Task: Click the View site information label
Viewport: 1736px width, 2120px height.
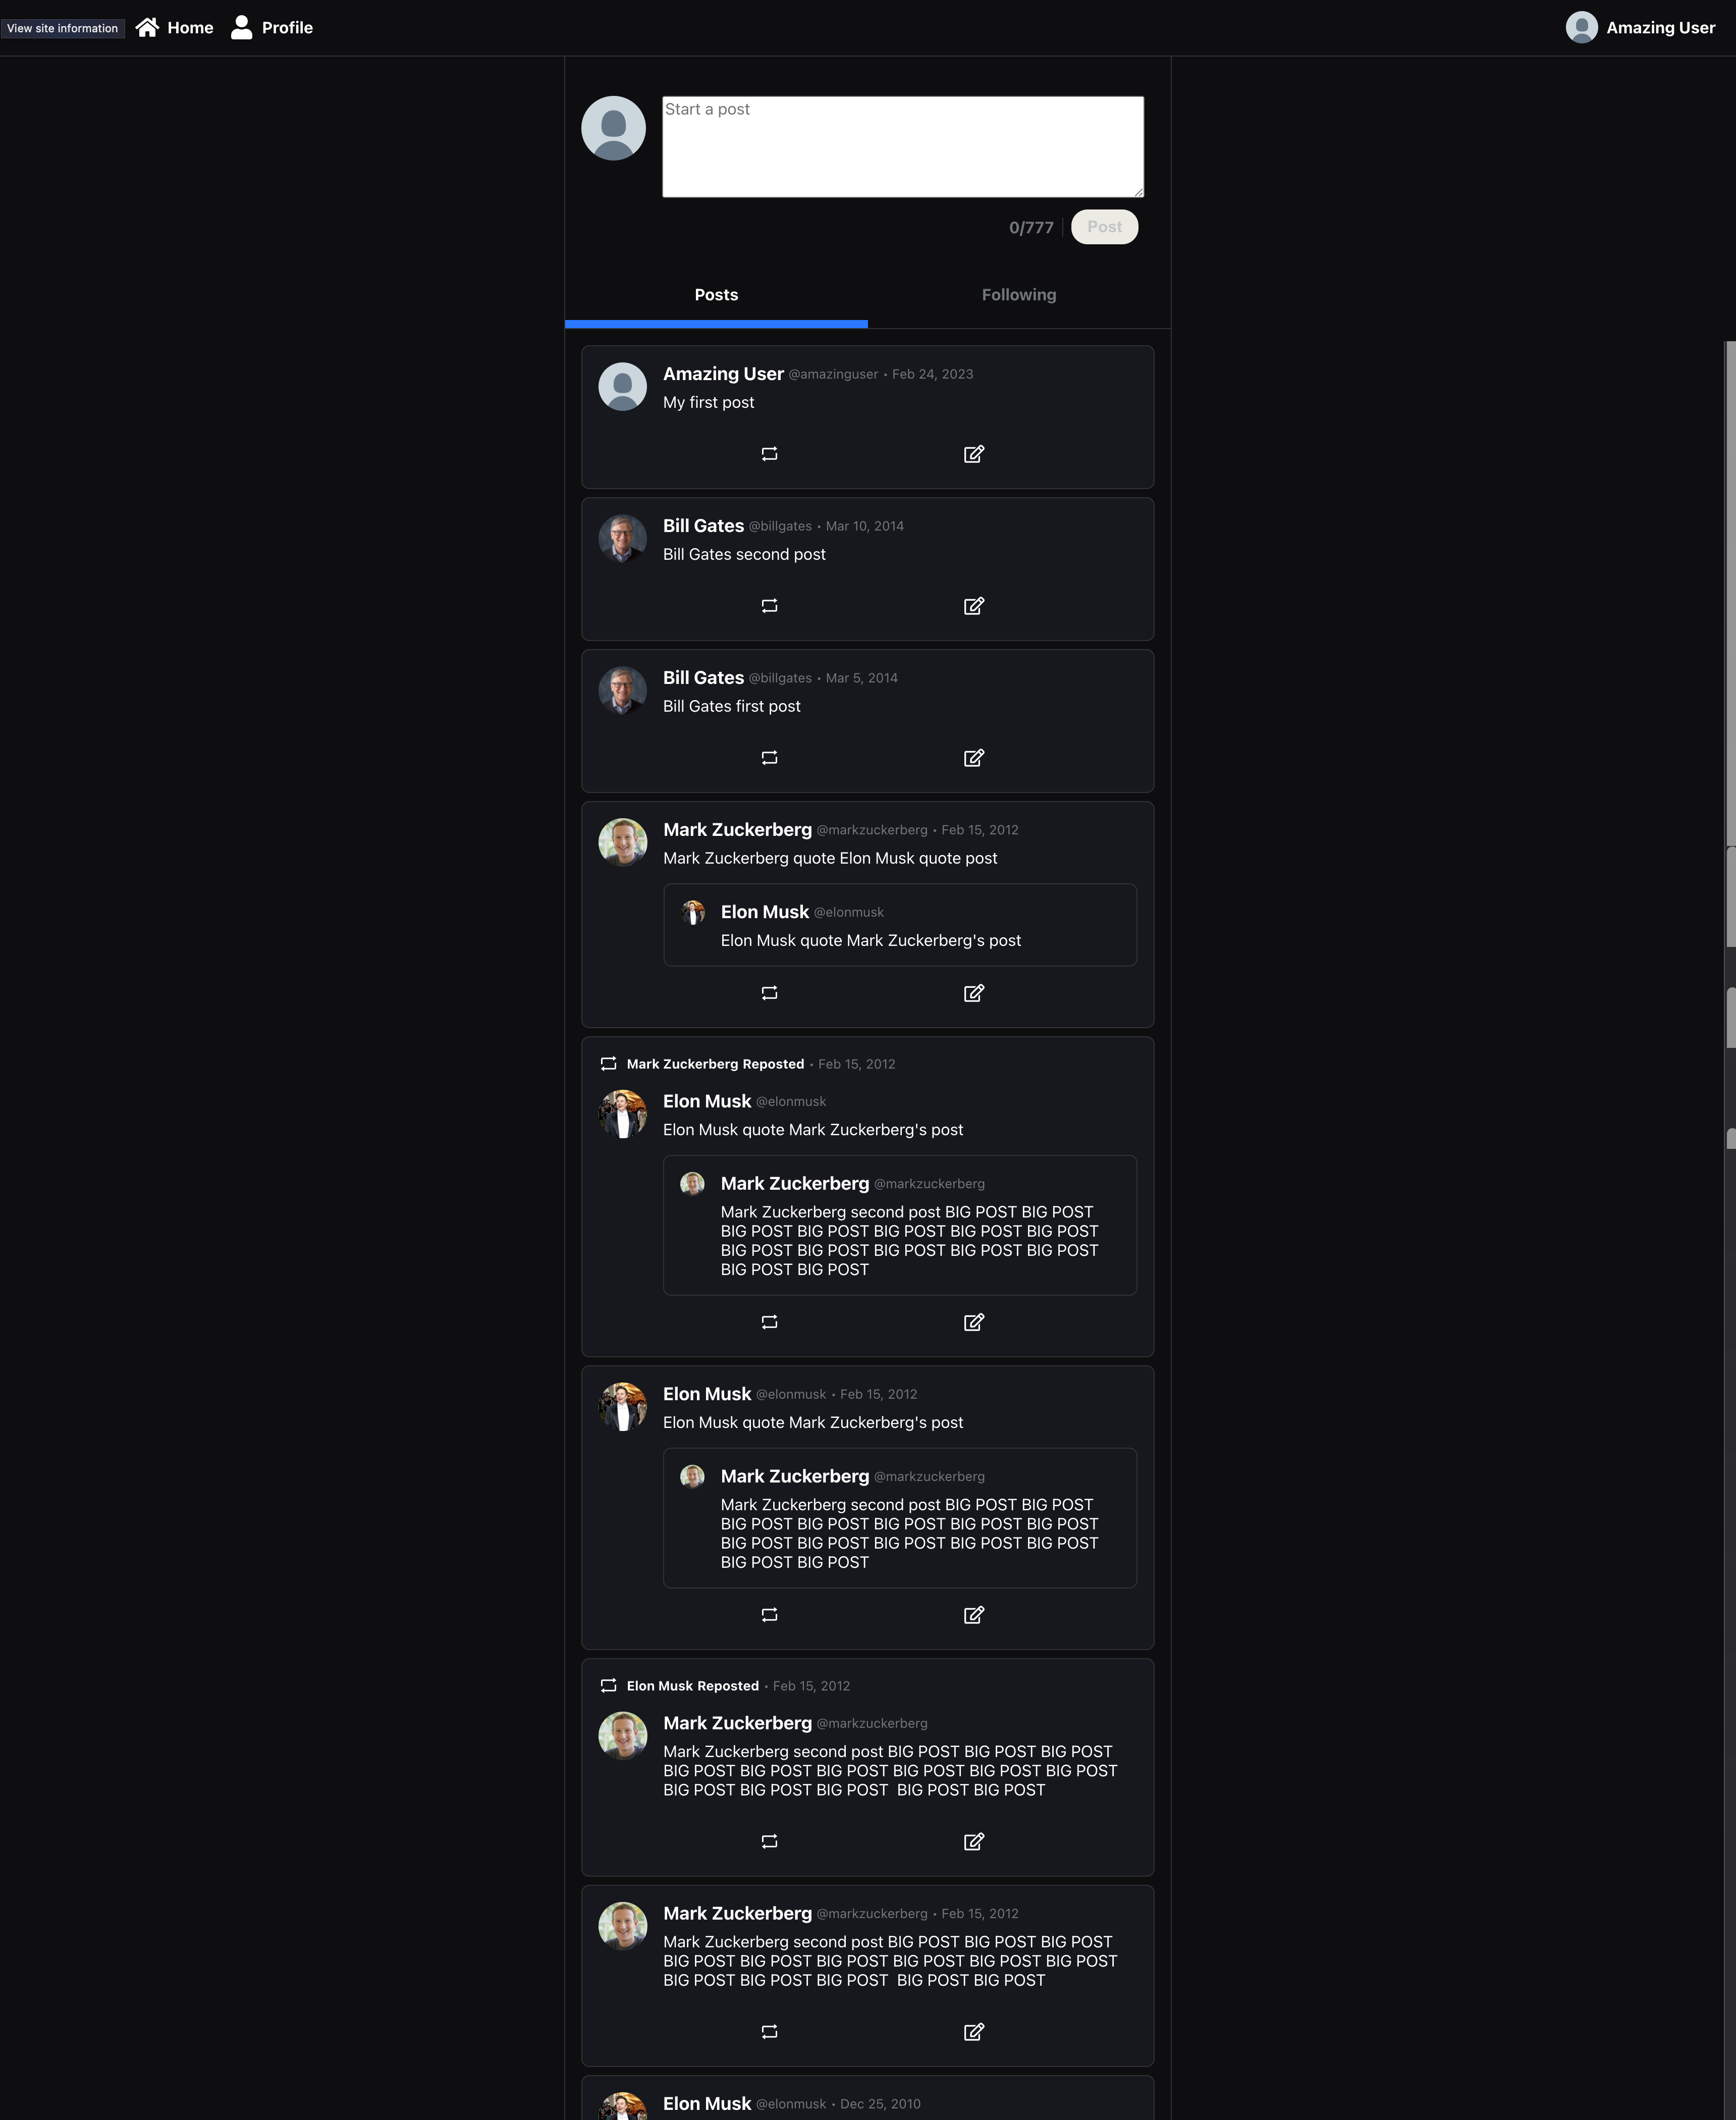Action: [x=62, y=28]
